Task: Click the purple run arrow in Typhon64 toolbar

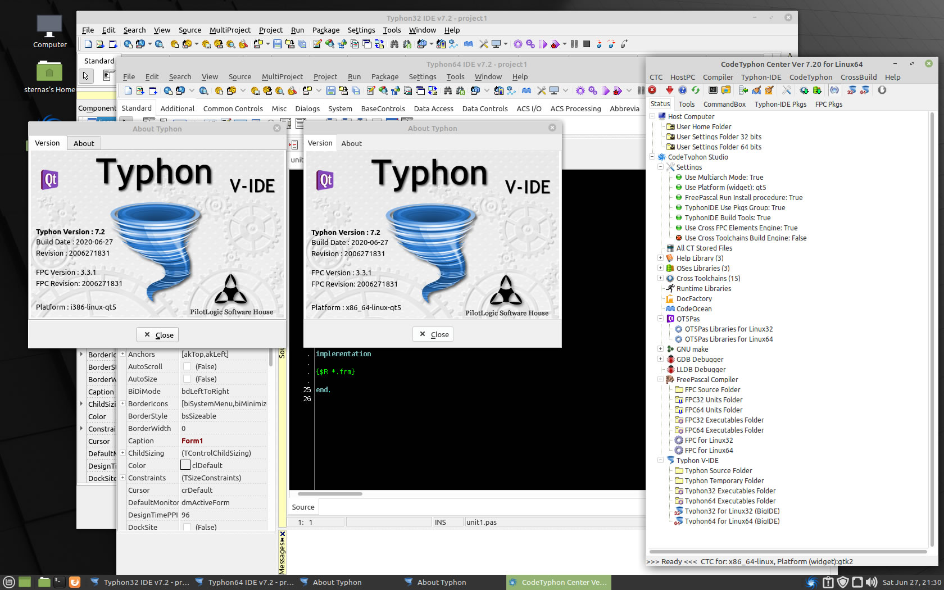Action: click(x=605, y=90)
